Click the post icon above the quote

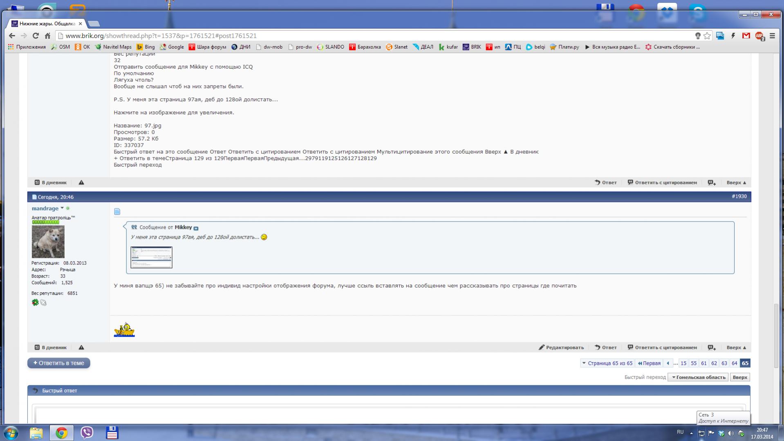pyautogui.click(x=117, y=212)
